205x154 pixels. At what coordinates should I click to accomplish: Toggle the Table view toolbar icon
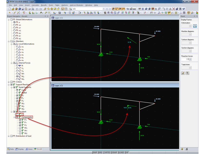coord(66,9)
